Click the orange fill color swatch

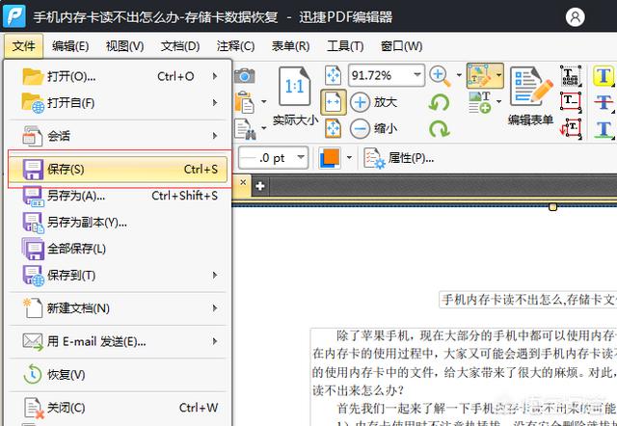click(330, 158)
